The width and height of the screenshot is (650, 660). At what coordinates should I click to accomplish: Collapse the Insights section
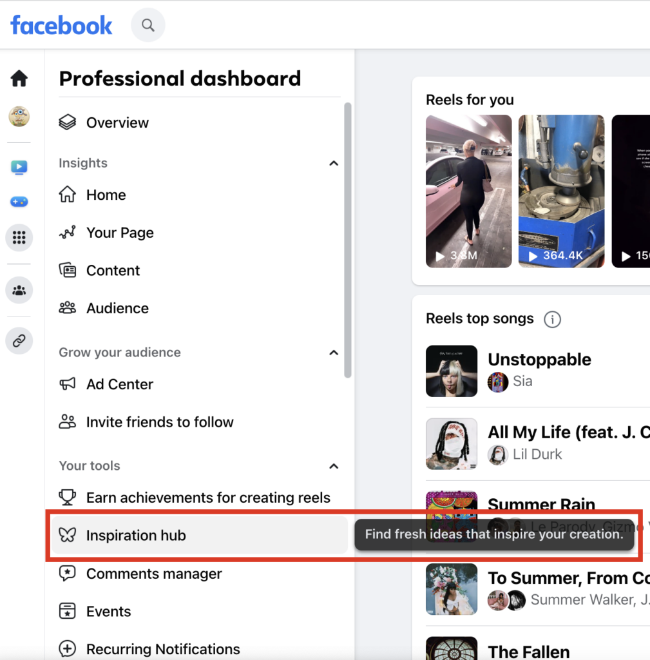pos(334,163)
